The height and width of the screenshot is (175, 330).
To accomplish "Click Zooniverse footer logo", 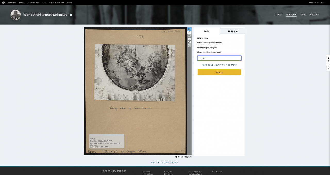I will (114, 171).
